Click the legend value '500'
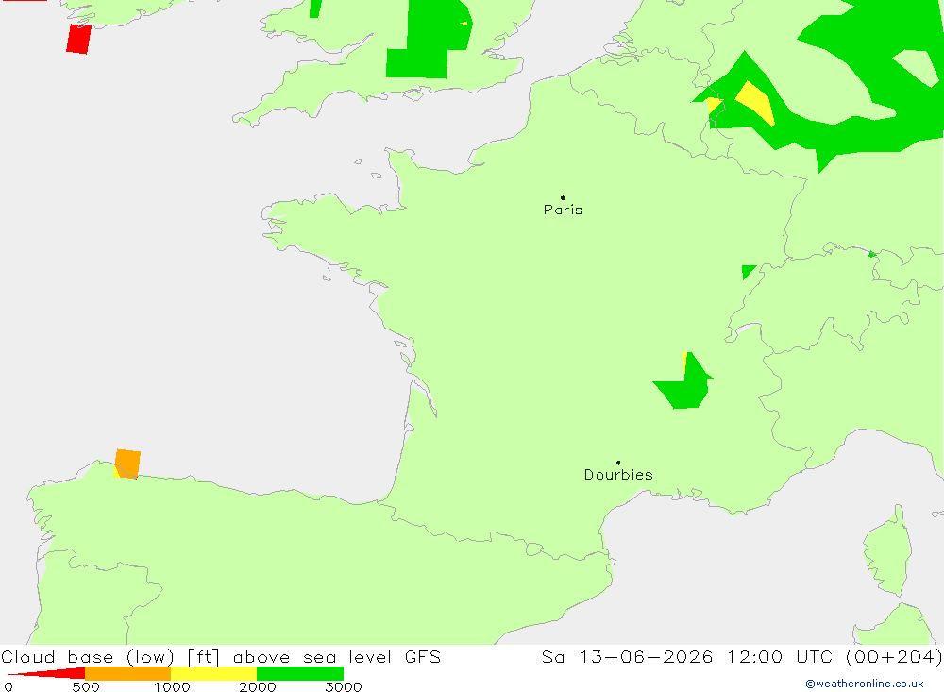This screenshot has height=692, width=944. 86,686
